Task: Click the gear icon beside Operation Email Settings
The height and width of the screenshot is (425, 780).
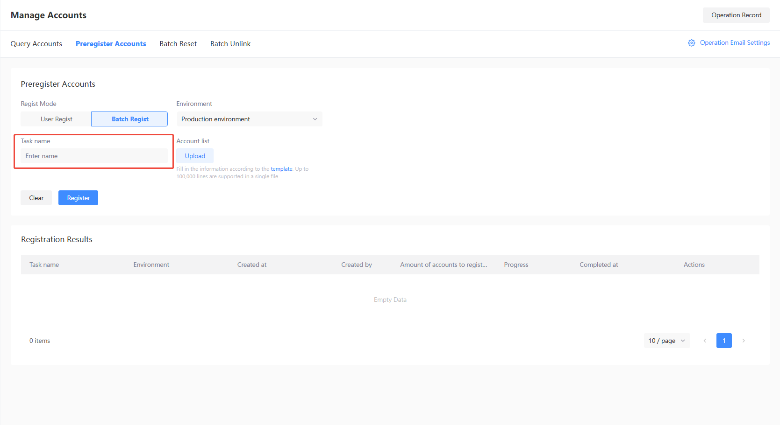Action: (691, 43)
